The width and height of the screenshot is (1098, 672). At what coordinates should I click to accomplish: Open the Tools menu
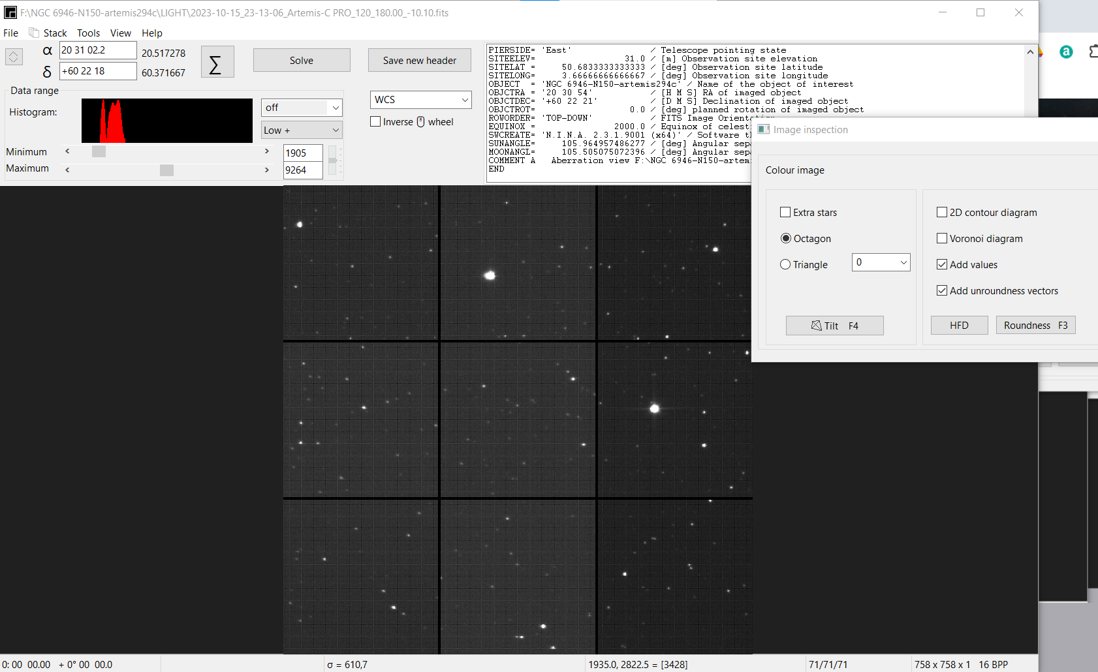[x=88, y=33]
